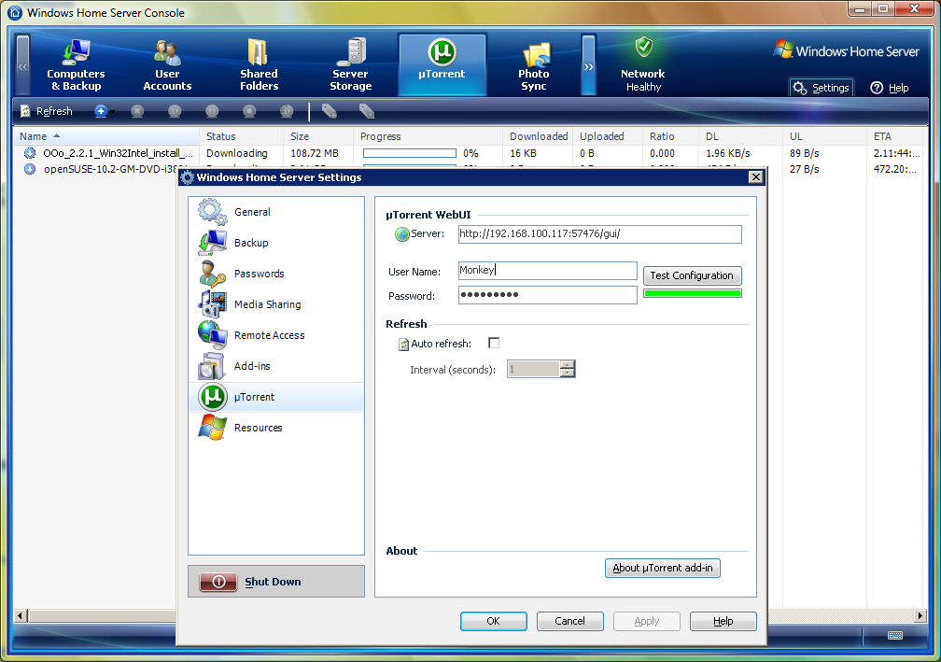This screenshot has height=662, width=941.
Task: Open the Photo Sync tab
Action: (x=534, y=64)
